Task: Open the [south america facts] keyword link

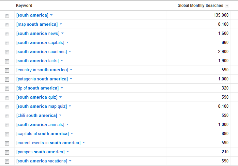Action: pos(37,61)
